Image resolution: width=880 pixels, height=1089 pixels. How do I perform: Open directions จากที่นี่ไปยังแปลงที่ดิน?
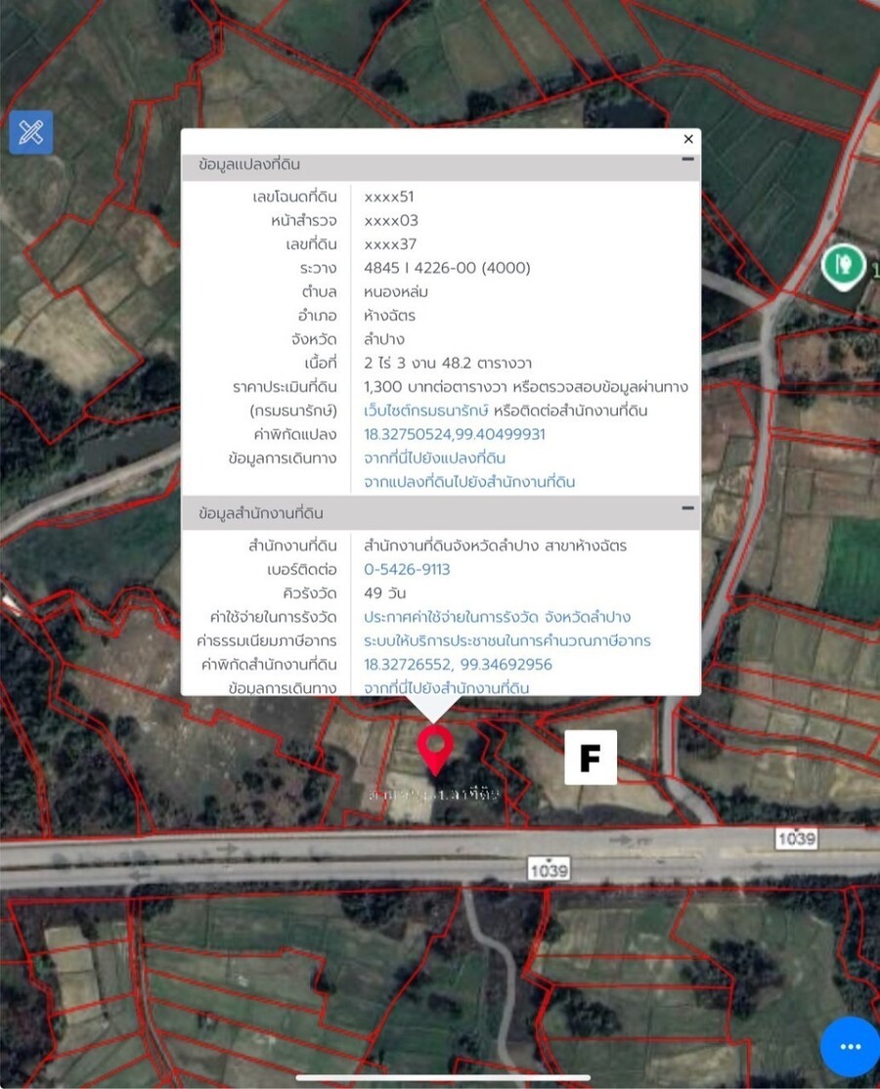pos(435,458)
